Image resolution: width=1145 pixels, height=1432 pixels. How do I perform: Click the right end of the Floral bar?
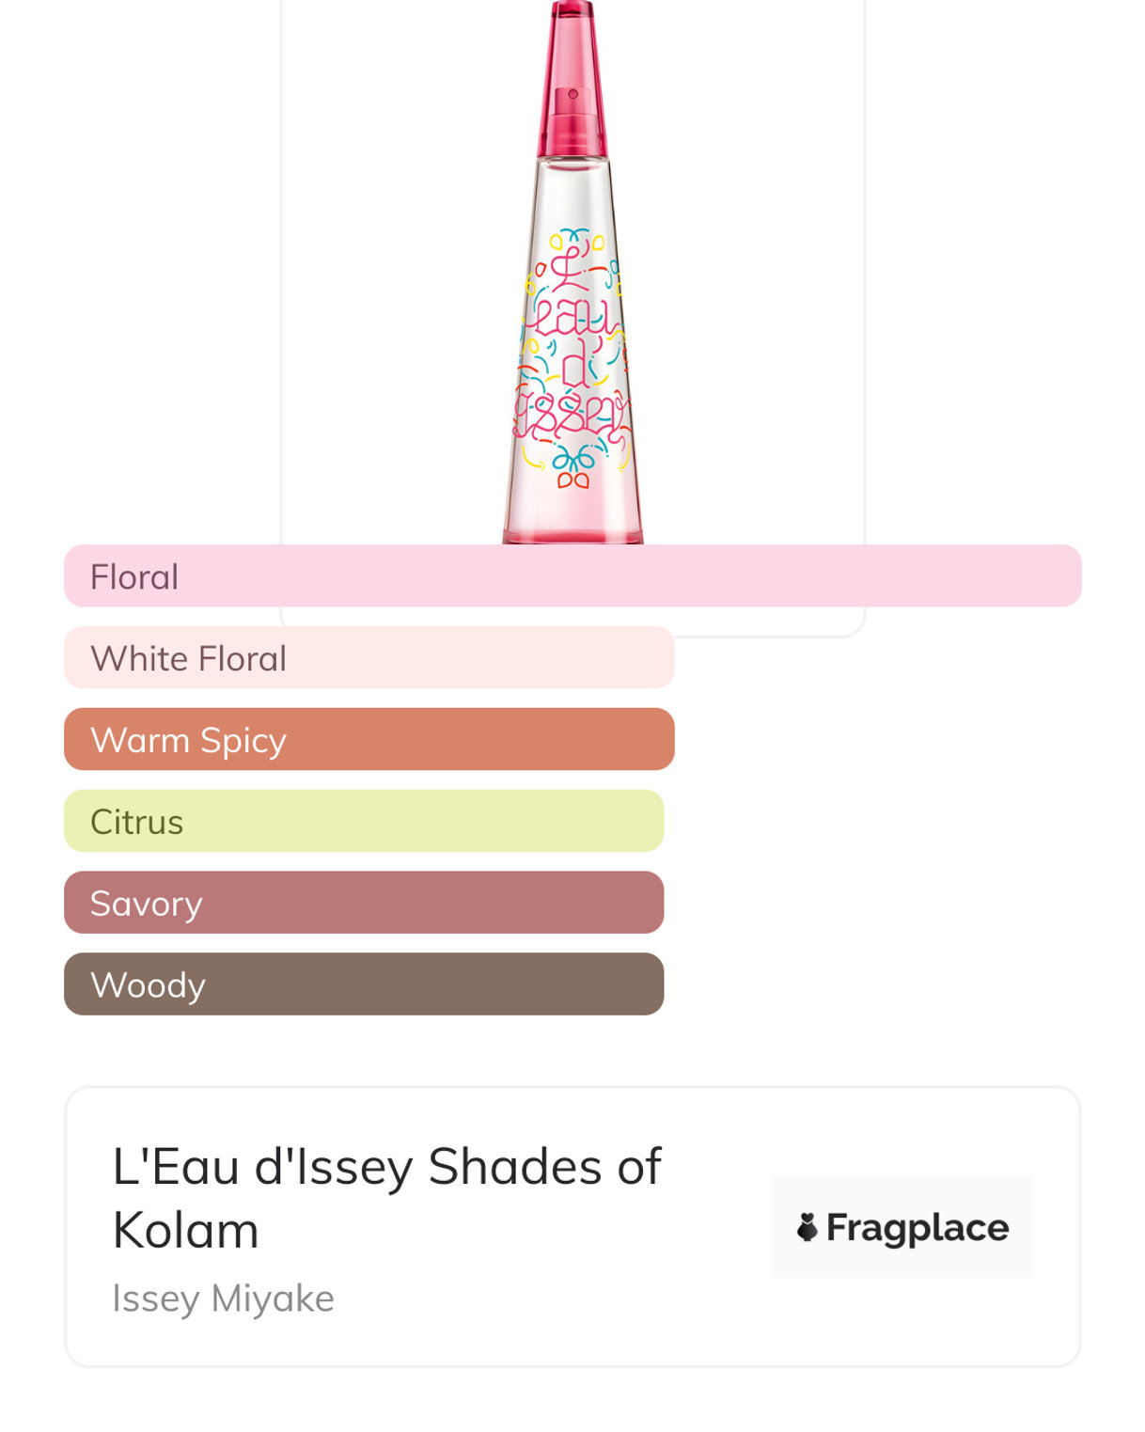point(1053,576)
